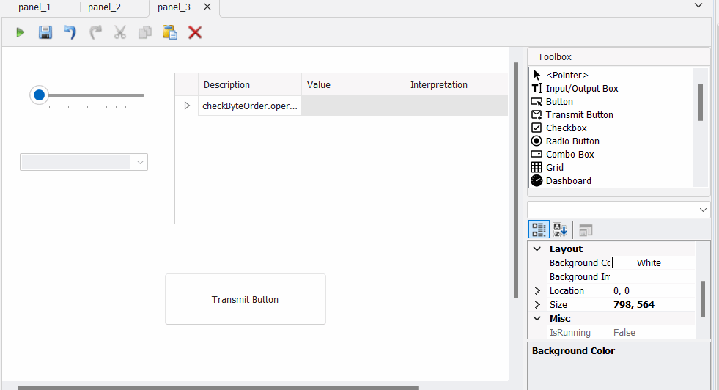Click the Size value 798, 564
The width and height of the screenshot is (719, 390).
point(634,305)
